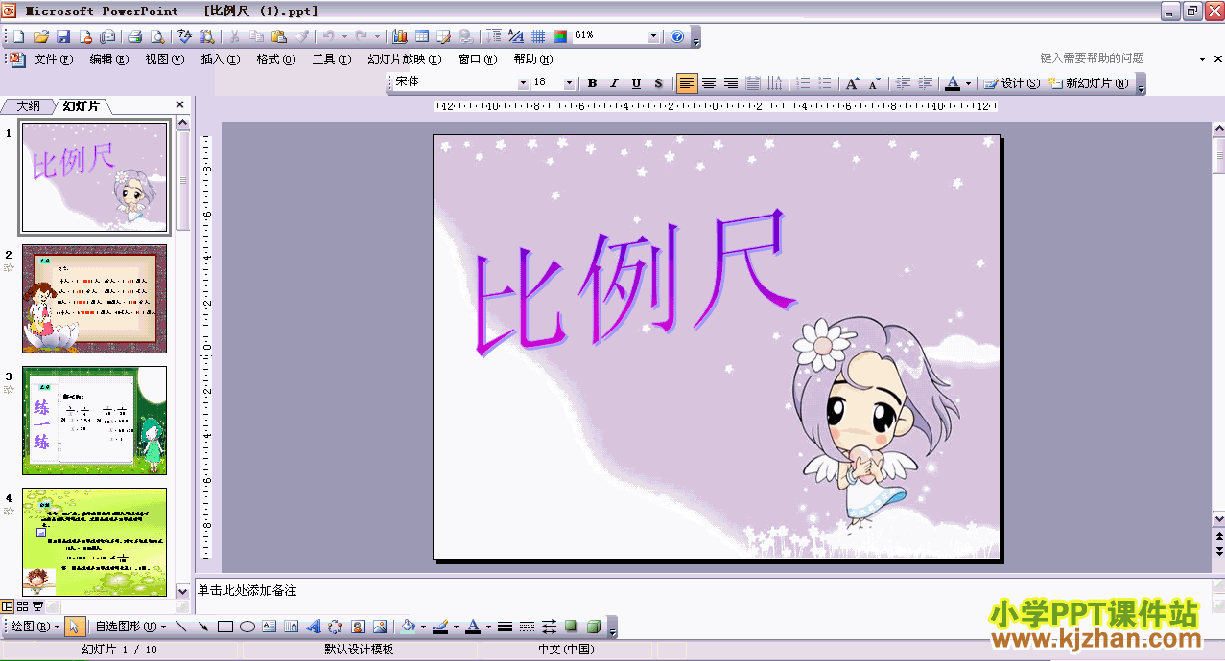Select the Format Painter brush
The width and height of the screenshot is (1225, 661).
(302, 36)
